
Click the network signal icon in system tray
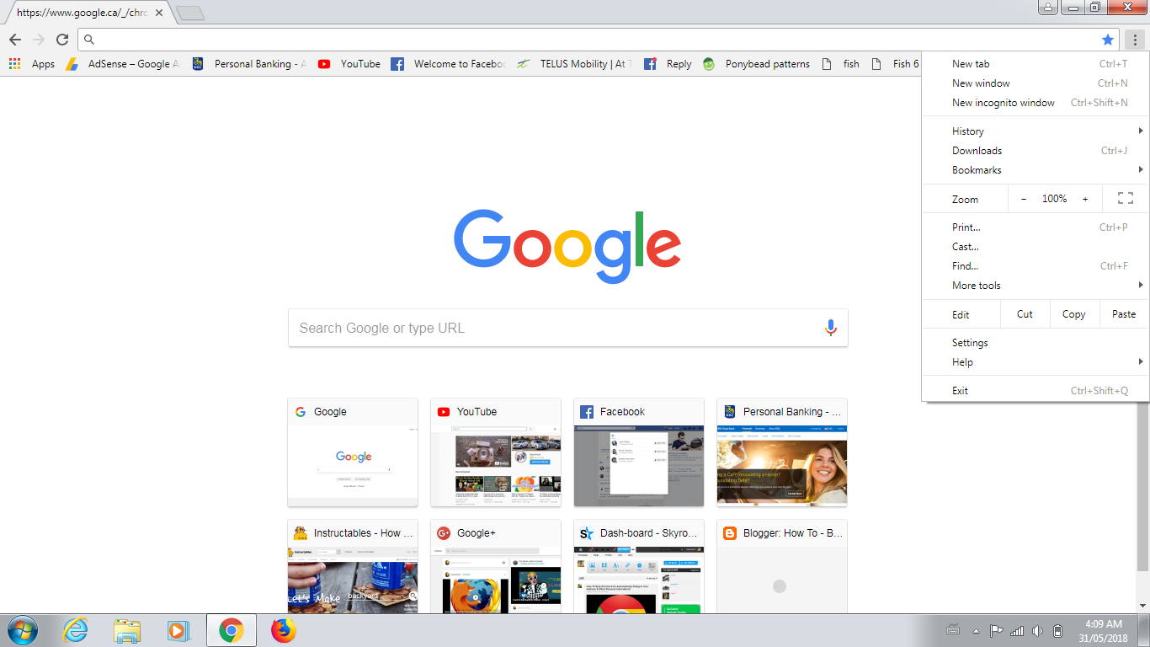pyautogui.click(x=1017, y=630)
